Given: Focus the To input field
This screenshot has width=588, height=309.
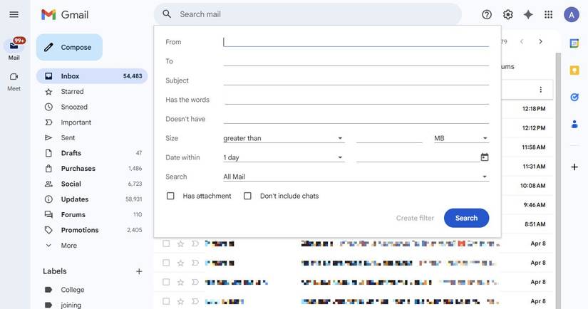Looking at the screenshot, I should point(356,61).
